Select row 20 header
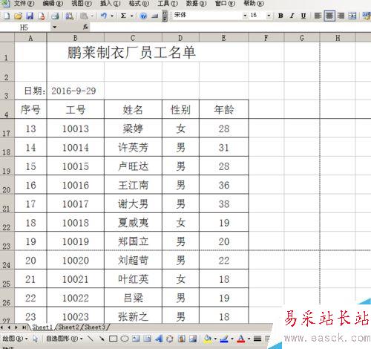371x349 pixels. click(x=7, y=185)
